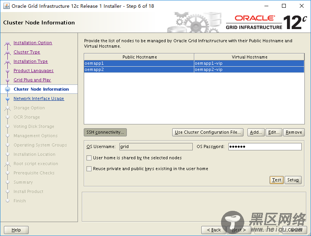The image size is (311, 236).
Task: Open the Product Languages step
Action: pos(33,71)
